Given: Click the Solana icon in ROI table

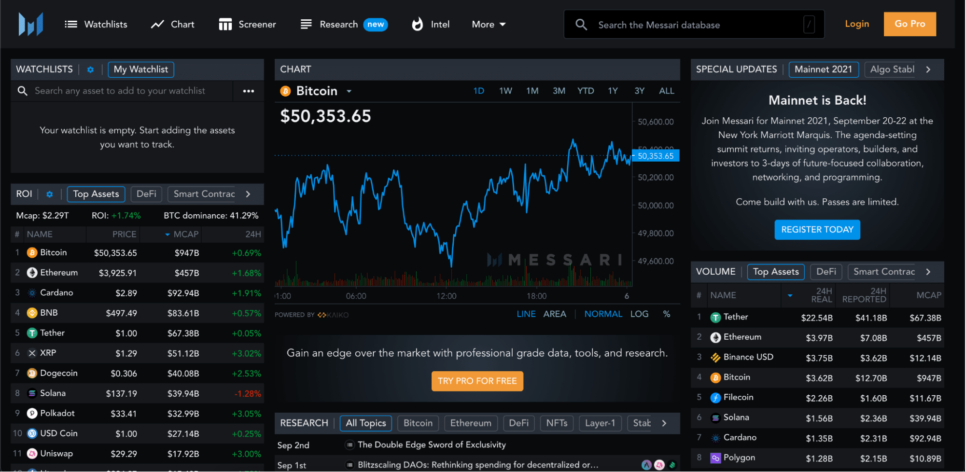Looking at the screenshot, I should [32, 393].
